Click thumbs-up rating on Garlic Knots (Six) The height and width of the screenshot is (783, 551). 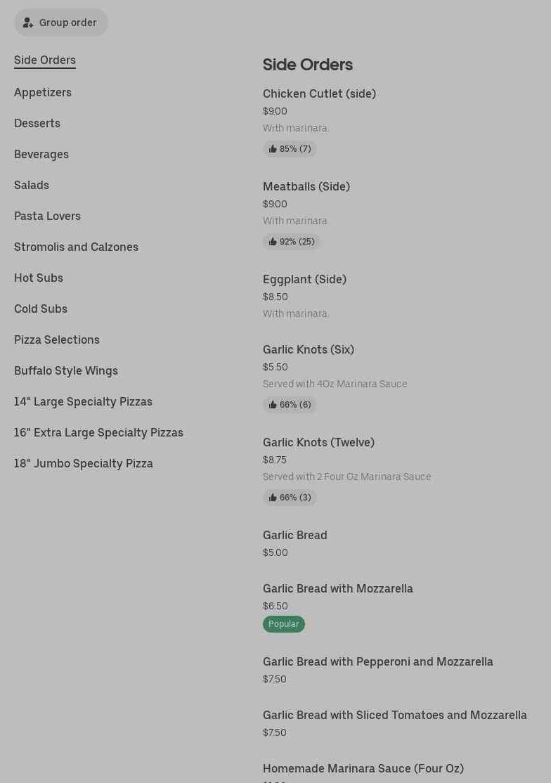point(290,405)
